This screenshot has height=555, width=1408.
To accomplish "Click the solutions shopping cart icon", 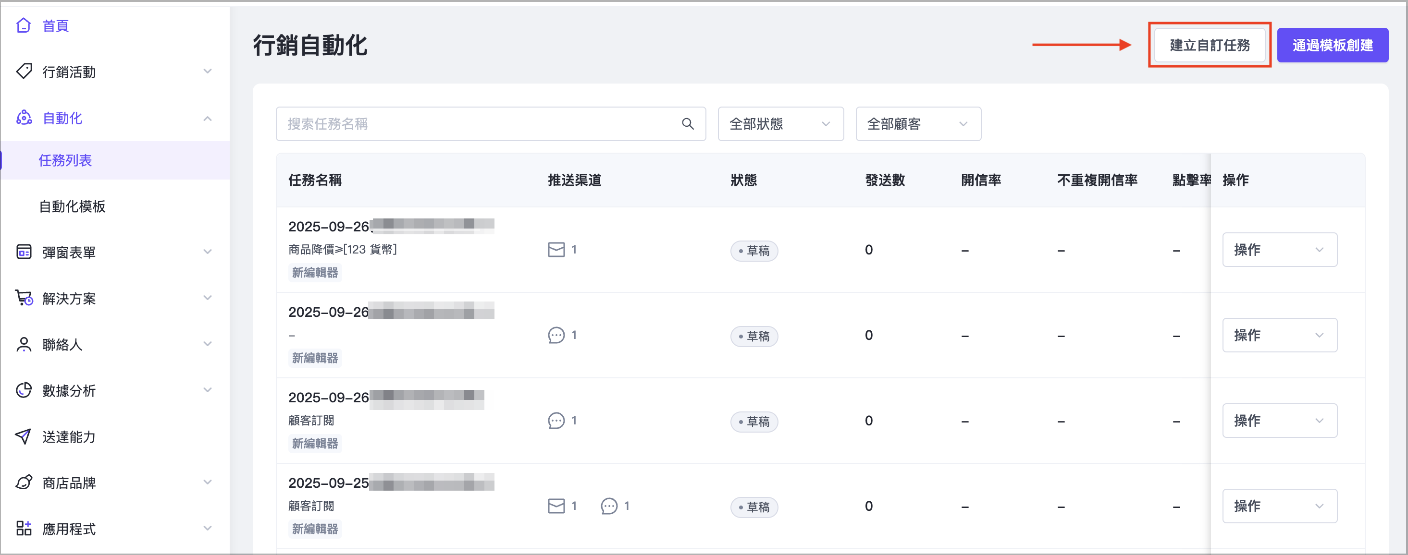I will point(24,298).
